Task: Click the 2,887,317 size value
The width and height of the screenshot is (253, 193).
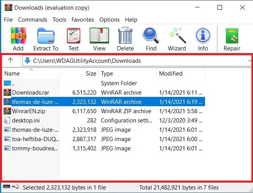Action: pyautogui.click(x=84, y=139)
